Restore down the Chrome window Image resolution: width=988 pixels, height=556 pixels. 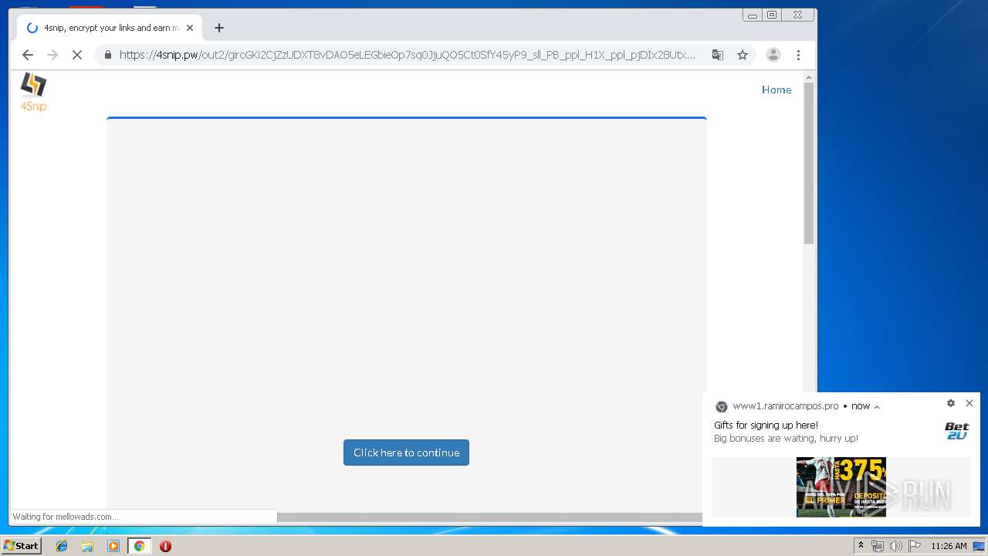click(772, 15)
